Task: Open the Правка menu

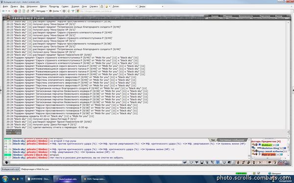Action: (x=14, y=6)
